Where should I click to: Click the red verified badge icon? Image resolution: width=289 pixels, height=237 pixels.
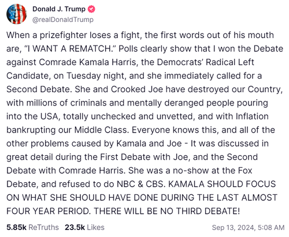pyautogui.click(x=91, y=9)
